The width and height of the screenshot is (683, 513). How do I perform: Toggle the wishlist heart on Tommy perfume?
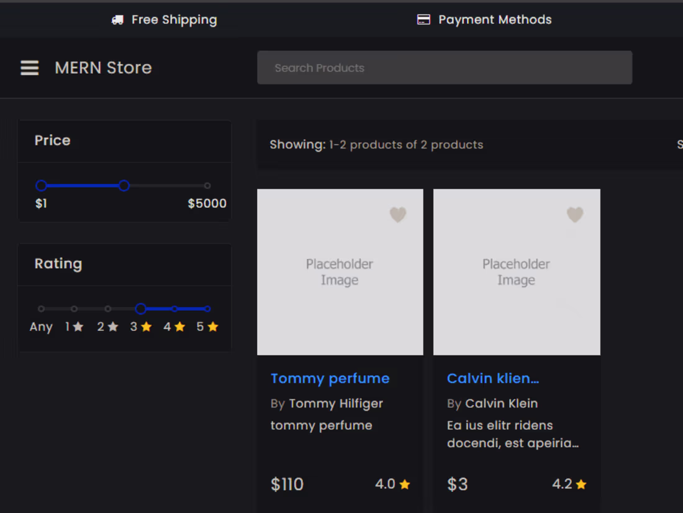click(x=397, y=215)
